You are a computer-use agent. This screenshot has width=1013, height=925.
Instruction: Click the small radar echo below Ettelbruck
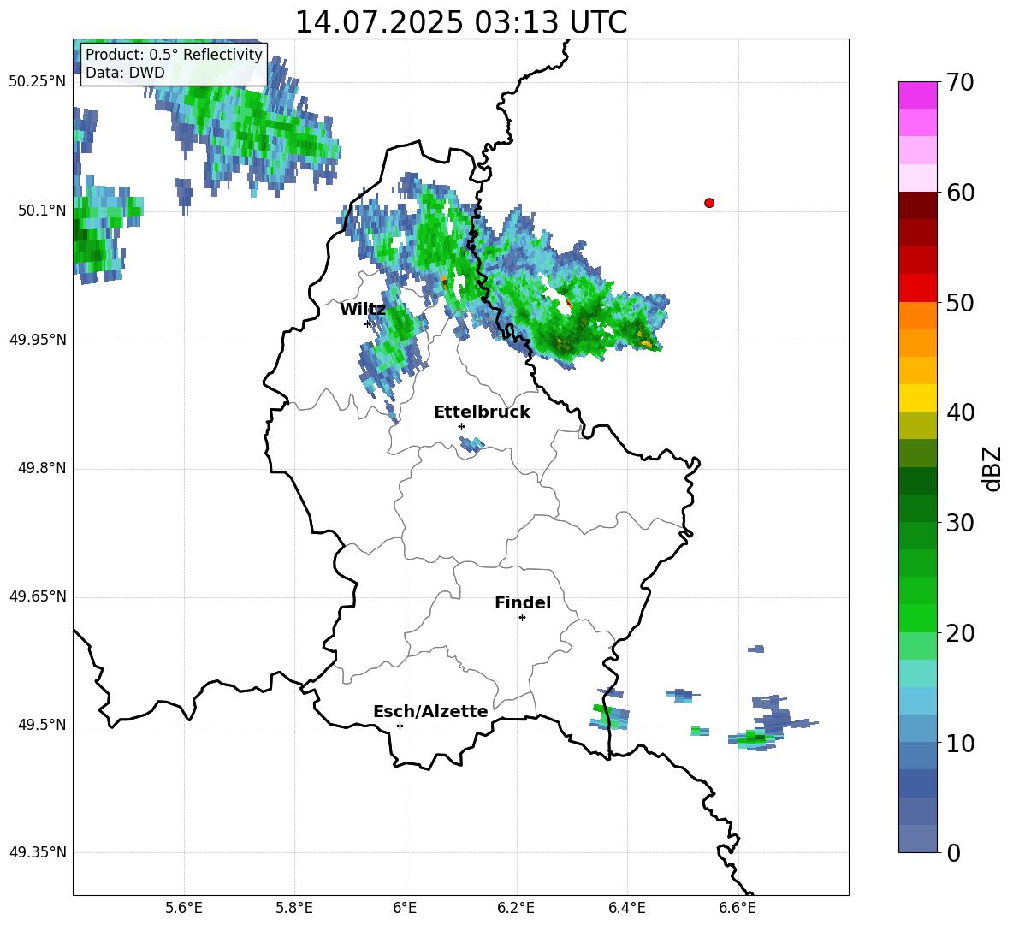[x=471, y=444]
